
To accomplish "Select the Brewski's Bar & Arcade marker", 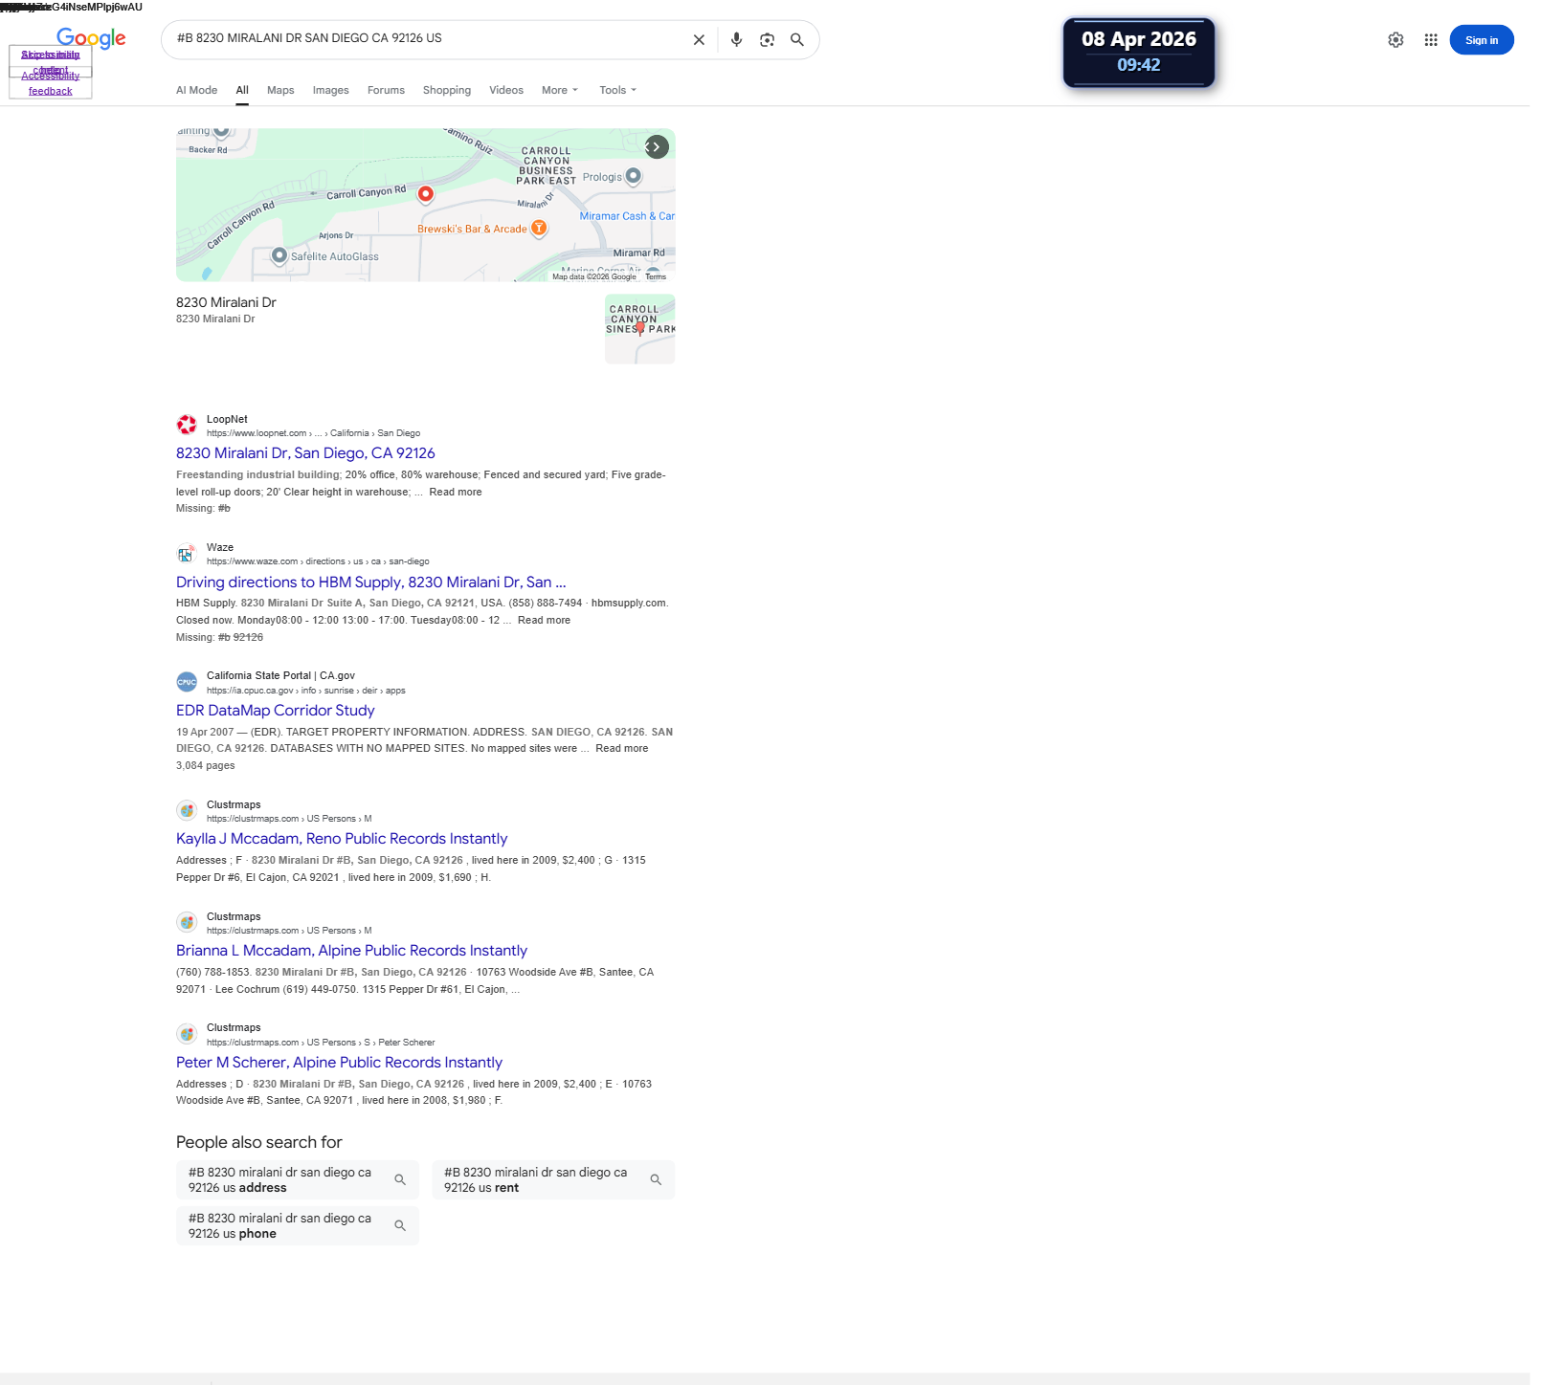I will click(539, 228).
